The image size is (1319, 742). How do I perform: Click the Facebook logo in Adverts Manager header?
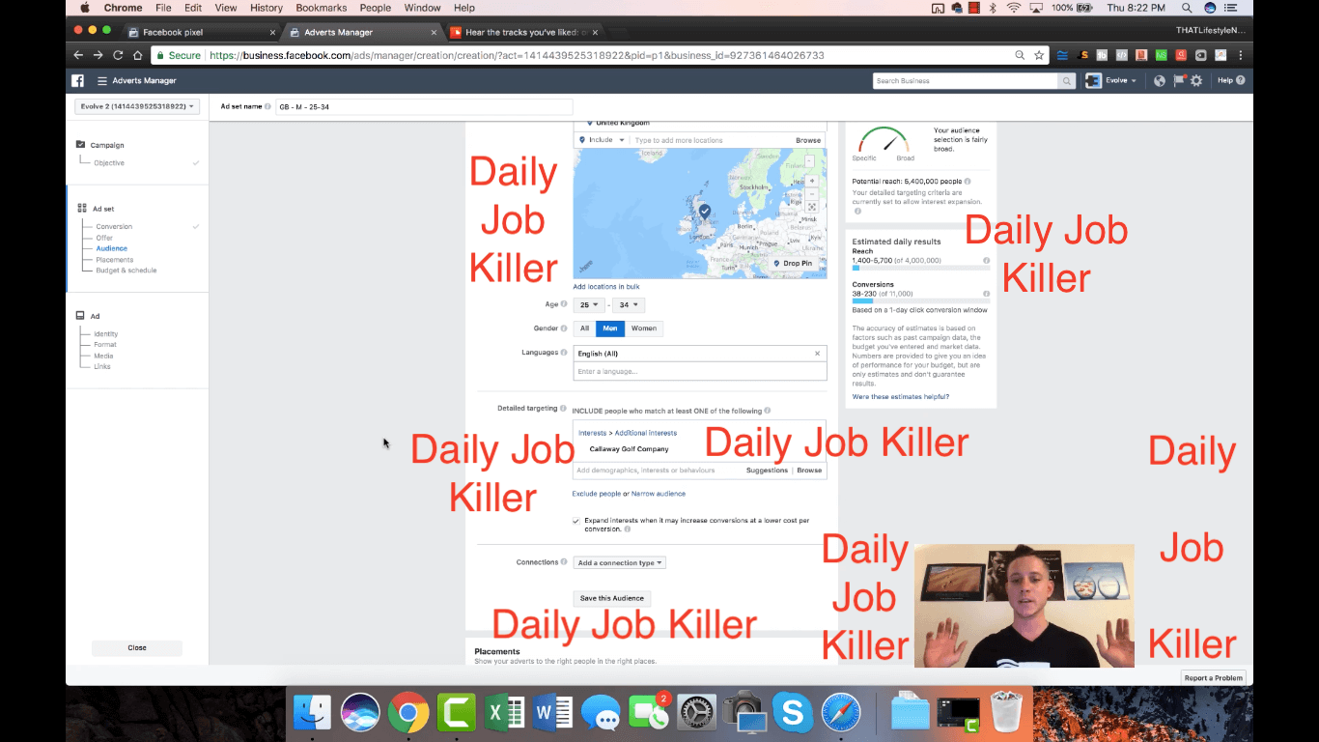pos(77,80)
